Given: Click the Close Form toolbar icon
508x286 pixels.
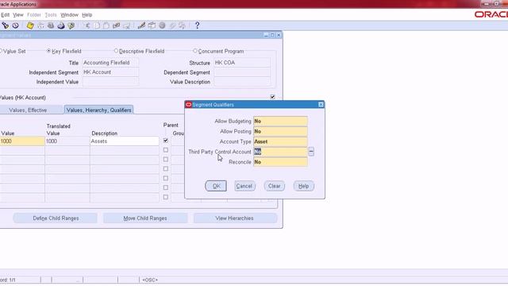Looking at the screenshot, I should point(71,25).
